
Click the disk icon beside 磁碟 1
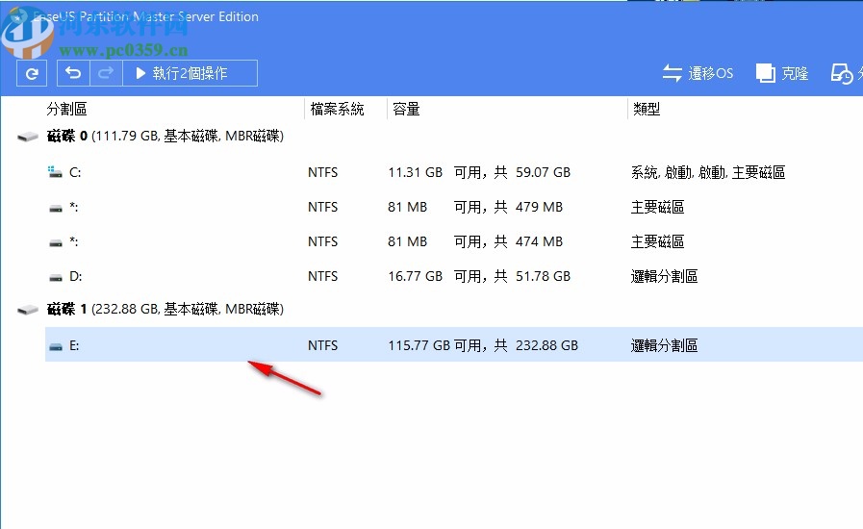[28, 310]
